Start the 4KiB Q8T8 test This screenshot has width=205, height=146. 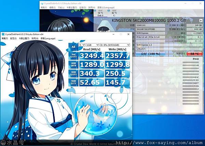coord(73,64)
